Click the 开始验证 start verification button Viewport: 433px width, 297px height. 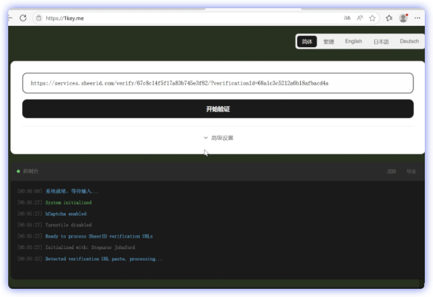click(218, 109)
